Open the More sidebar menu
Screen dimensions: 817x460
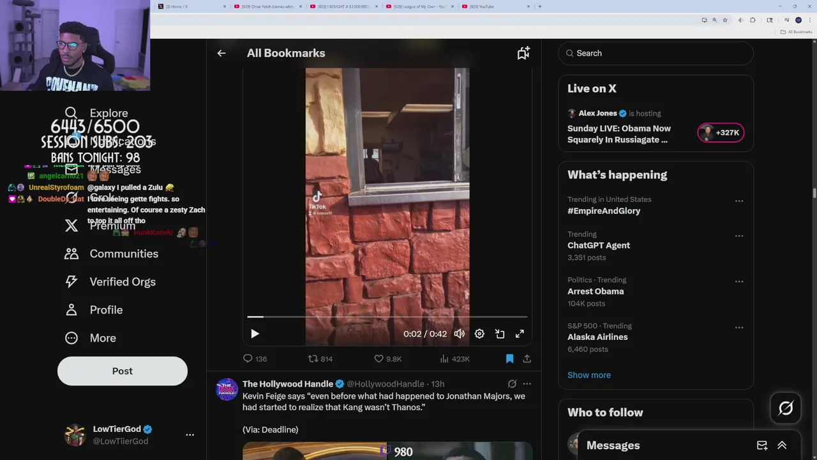(x=91, y=338)
